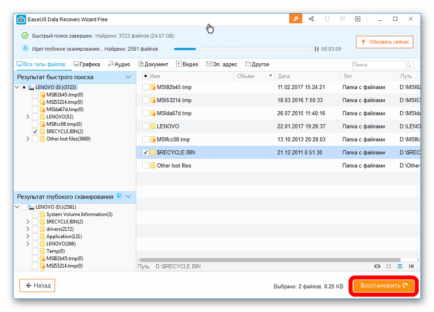Expand LENOVO(52) tree node
This screenshot has height=312, width=434.
click(x=27, y=117)
